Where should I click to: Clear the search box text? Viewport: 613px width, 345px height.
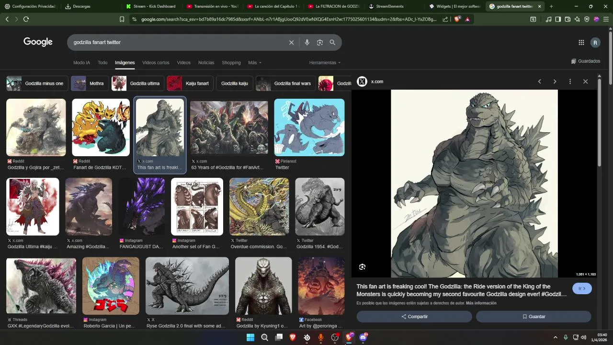coord(291,43)
